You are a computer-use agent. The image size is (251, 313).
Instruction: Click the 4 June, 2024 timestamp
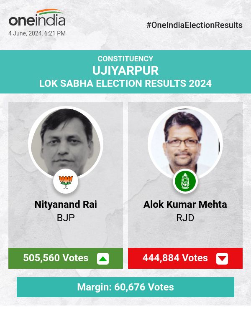point(37,33)
